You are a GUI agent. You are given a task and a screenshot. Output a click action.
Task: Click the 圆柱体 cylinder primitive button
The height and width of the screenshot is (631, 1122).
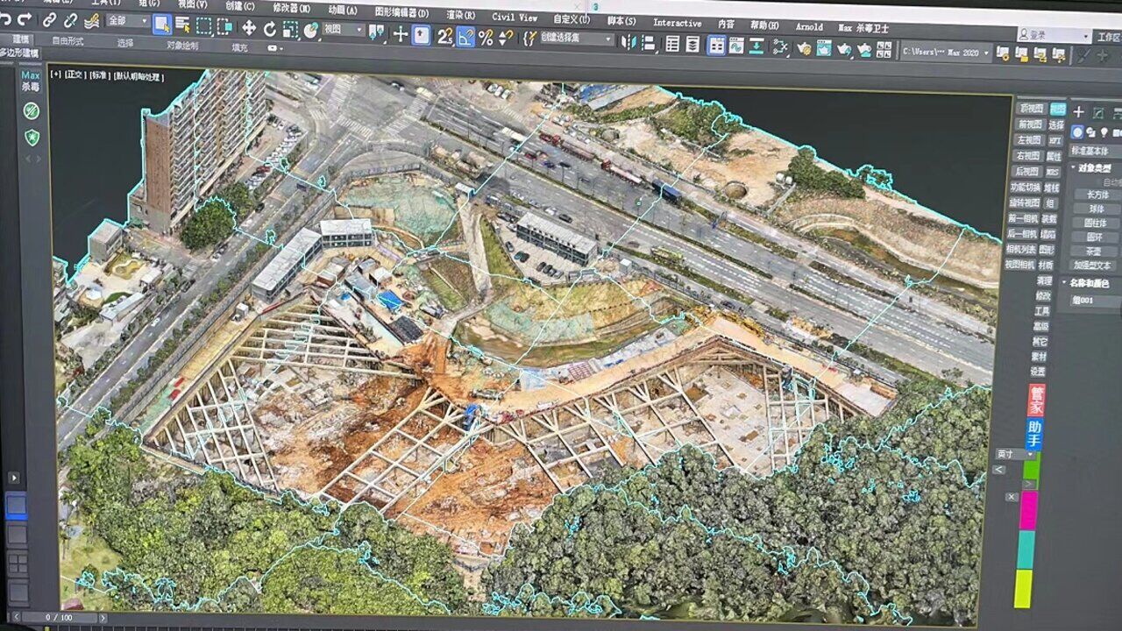coord(1097,223)
